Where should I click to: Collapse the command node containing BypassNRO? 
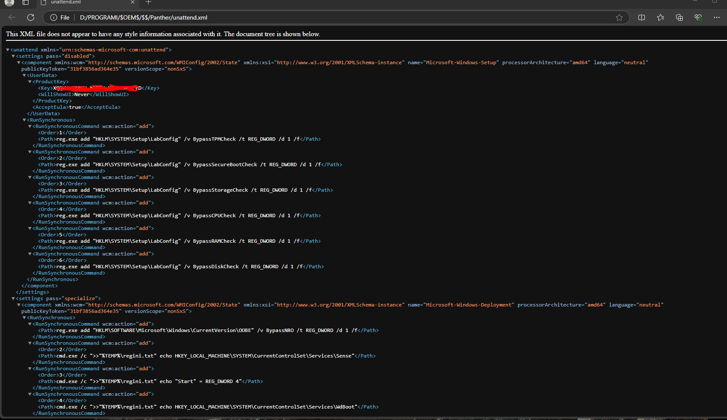[30, 324]
